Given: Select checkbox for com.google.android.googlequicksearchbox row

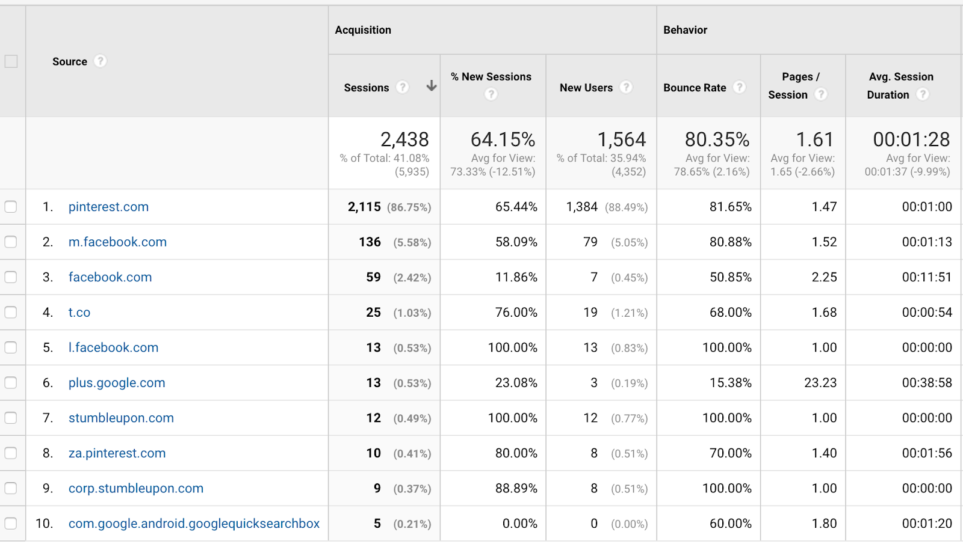Looking at the screenshot, I should (11, 524).
